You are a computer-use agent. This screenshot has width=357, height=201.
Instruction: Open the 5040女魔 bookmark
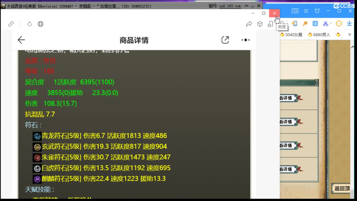tap(291, 35)
